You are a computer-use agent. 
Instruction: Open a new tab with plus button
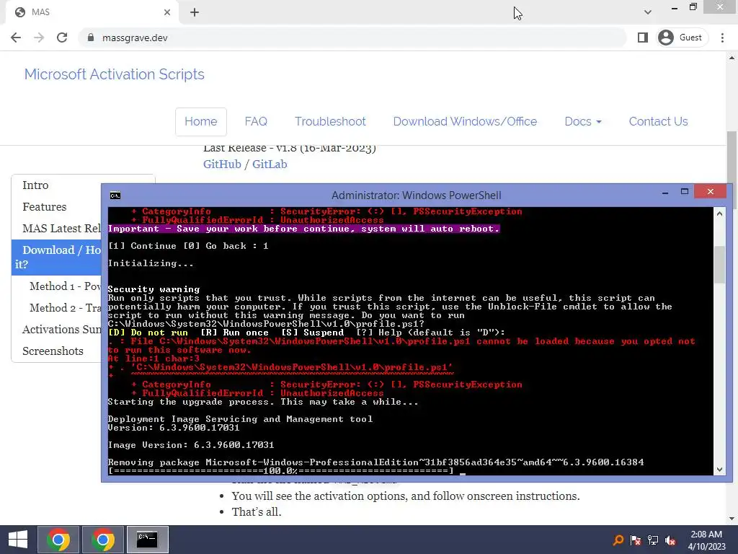point(195,12)
